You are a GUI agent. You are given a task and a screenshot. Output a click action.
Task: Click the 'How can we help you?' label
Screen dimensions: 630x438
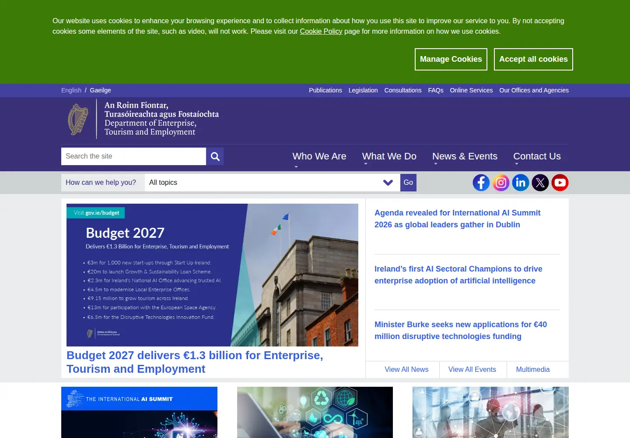tap(101, 183)
